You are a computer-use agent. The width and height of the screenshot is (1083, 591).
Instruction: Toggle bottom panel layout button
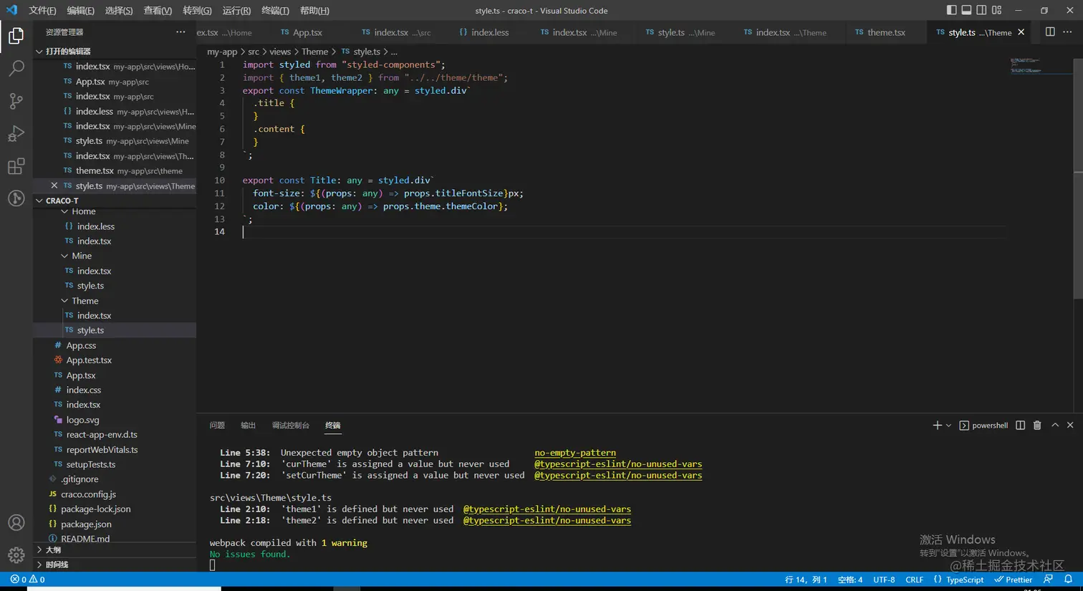click(966, 10)
